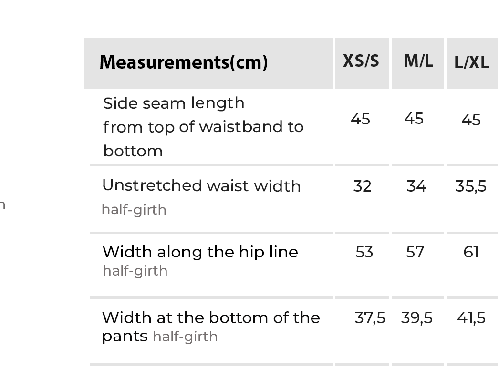
Task: Select the M/L size column header
Action: tap(418, 61)
